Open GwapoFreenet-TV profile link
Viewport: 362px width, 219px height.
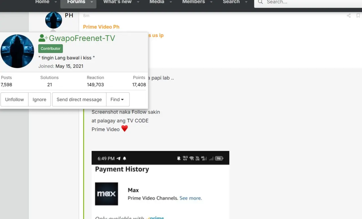point(82,38)
